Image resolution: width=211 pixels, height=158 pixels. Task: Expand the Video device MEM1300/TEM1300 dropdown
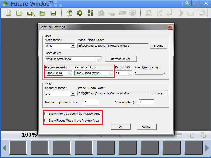[99, 59]
